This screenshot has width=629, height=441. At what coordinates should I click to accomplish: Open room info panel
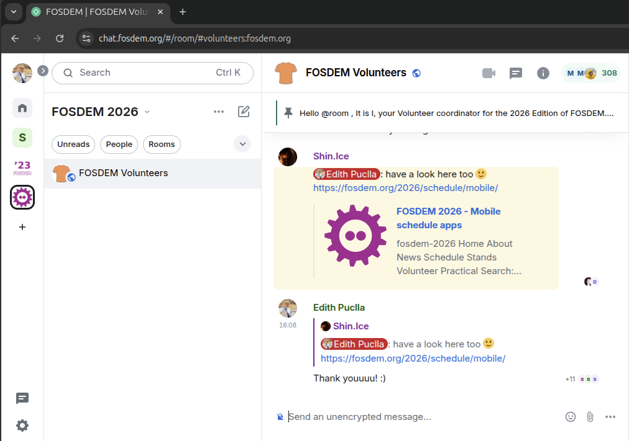(x=543, y=73)
